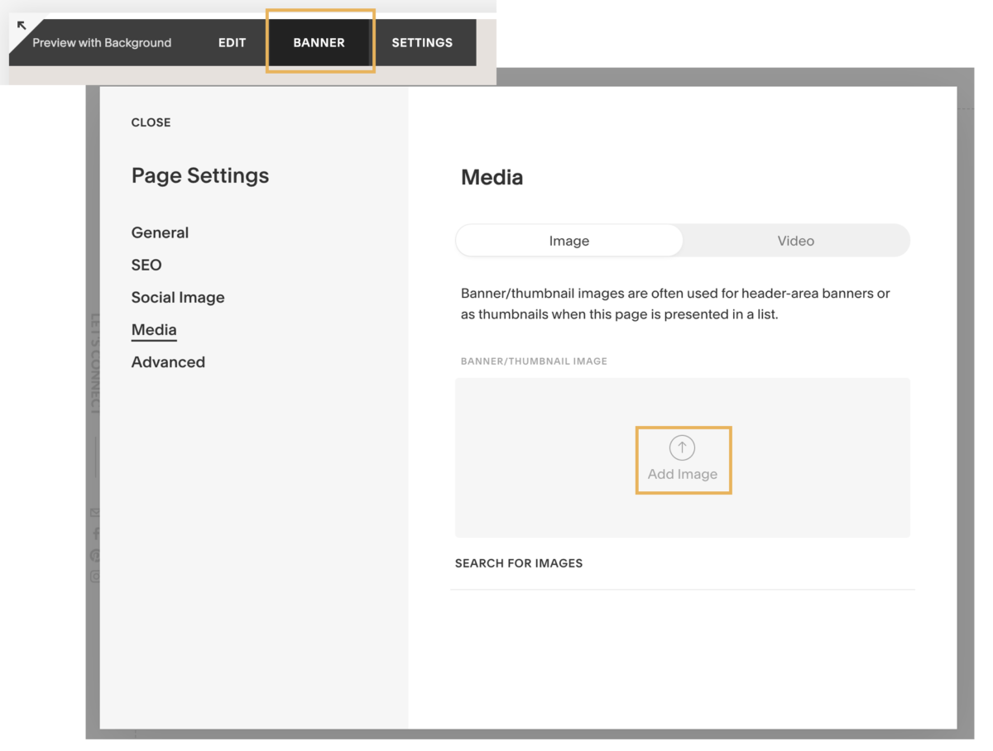The height and width of the screenshot is (751, 993).
Task: Click the dimmed Instagram icon
Action: click(x=94, y=576)
